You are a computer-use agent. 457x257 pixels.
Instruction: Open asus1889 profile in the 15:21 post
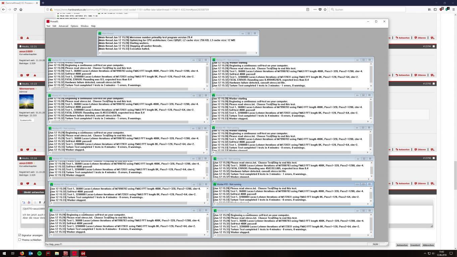(26, 51)
